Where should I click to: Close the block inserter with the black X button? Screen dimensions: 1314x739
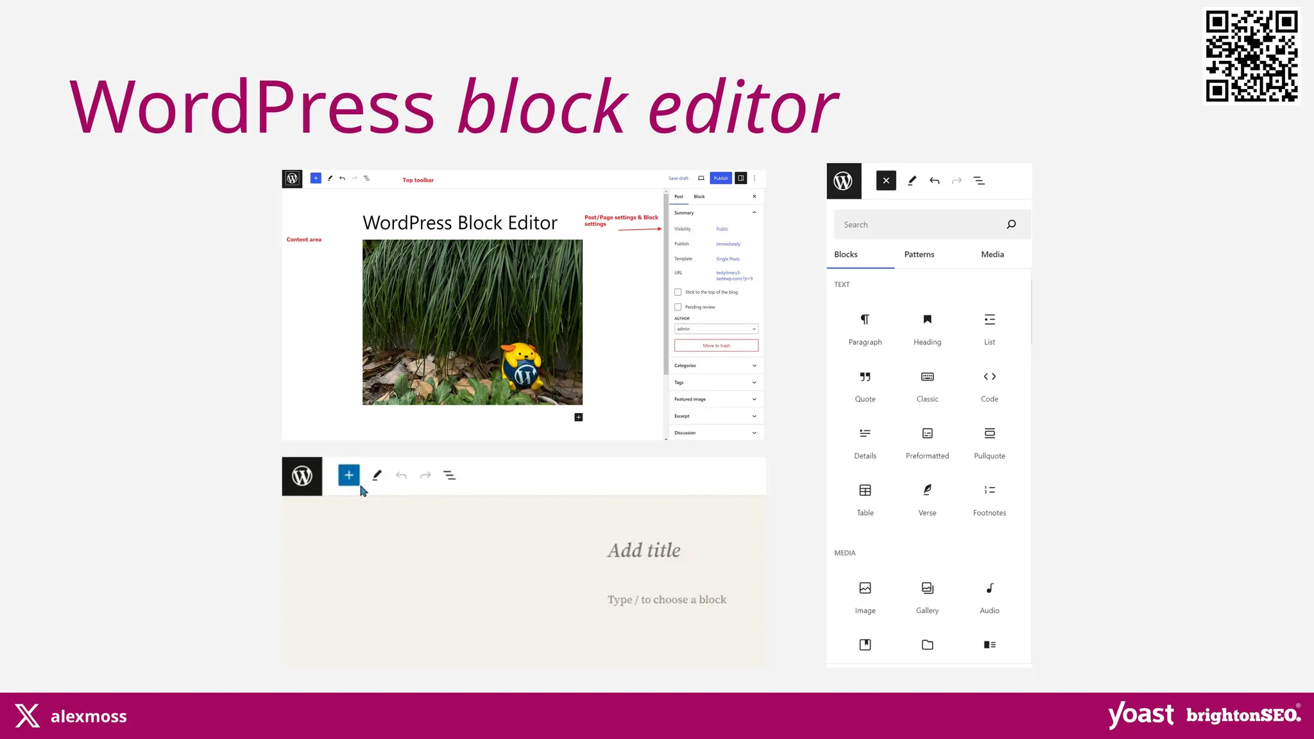click(x=886, y=181)
